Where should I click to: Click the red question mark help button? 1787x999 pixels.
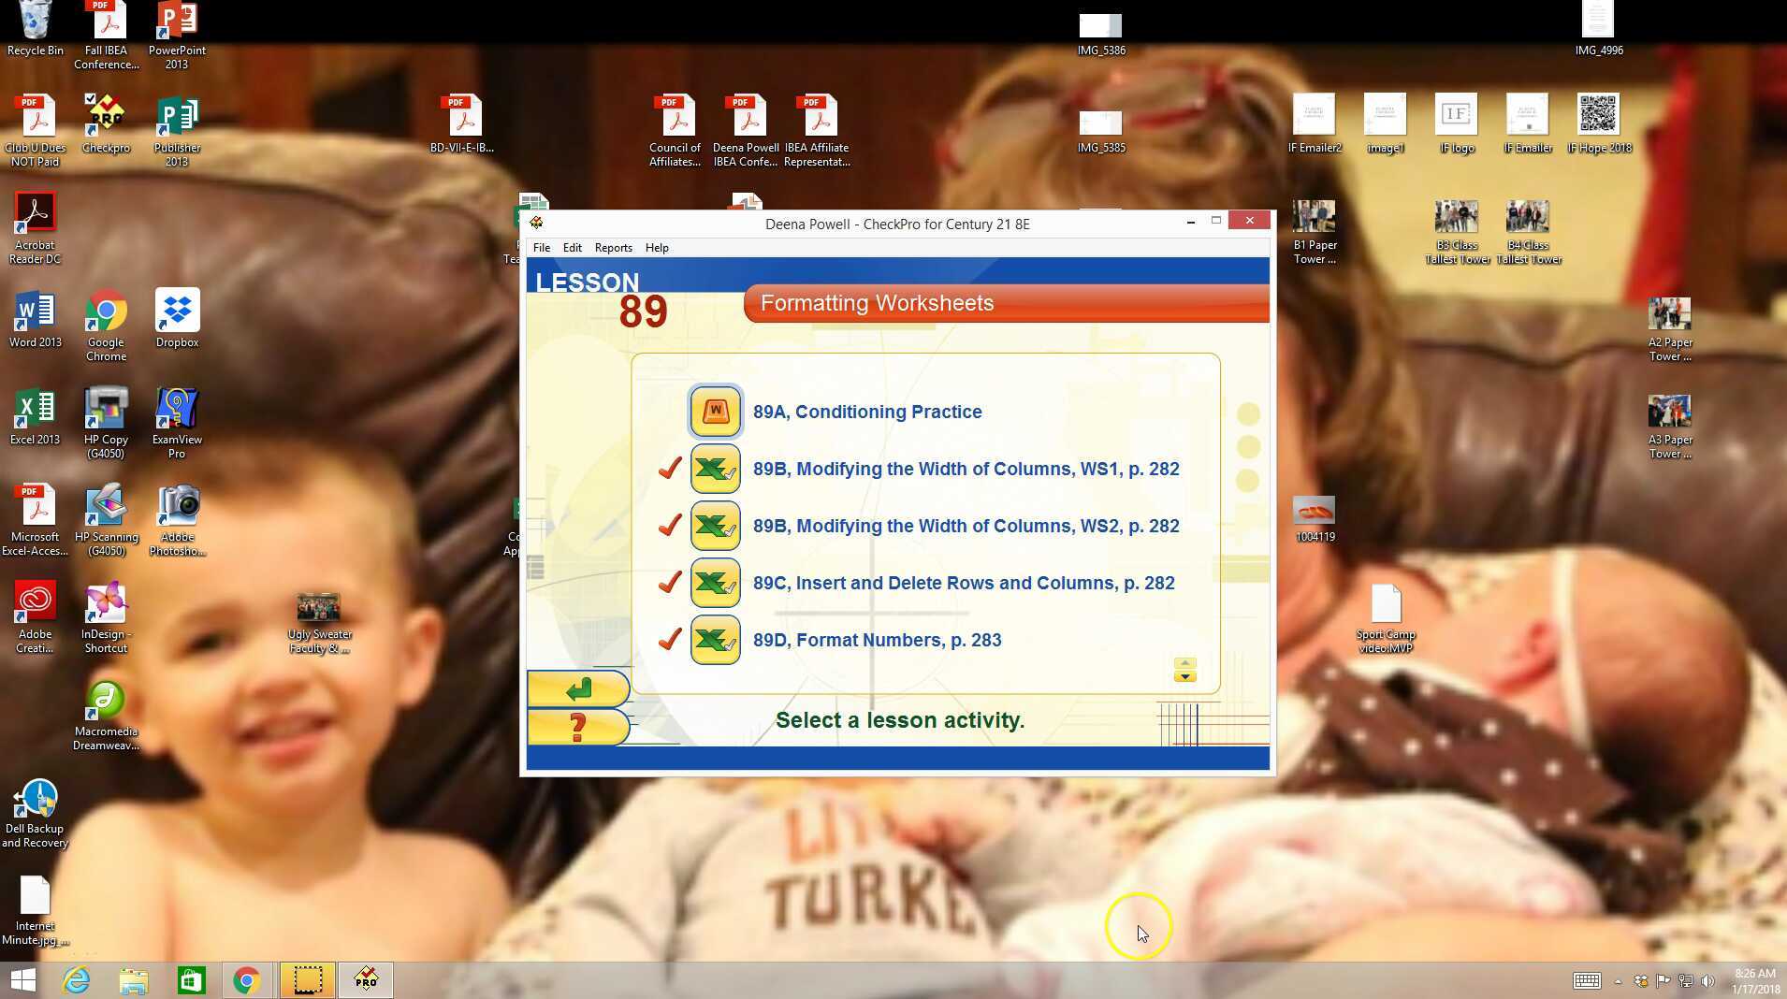click(x=578, y=727)
